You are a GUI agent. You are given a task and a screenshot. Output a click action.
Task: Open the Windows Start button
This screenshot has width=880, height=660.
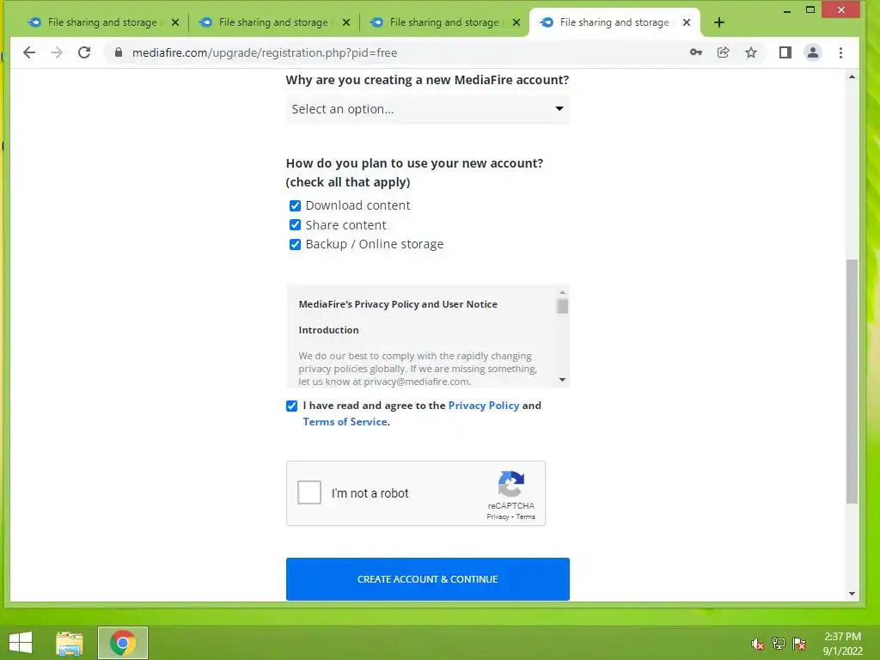coord(21,643)
